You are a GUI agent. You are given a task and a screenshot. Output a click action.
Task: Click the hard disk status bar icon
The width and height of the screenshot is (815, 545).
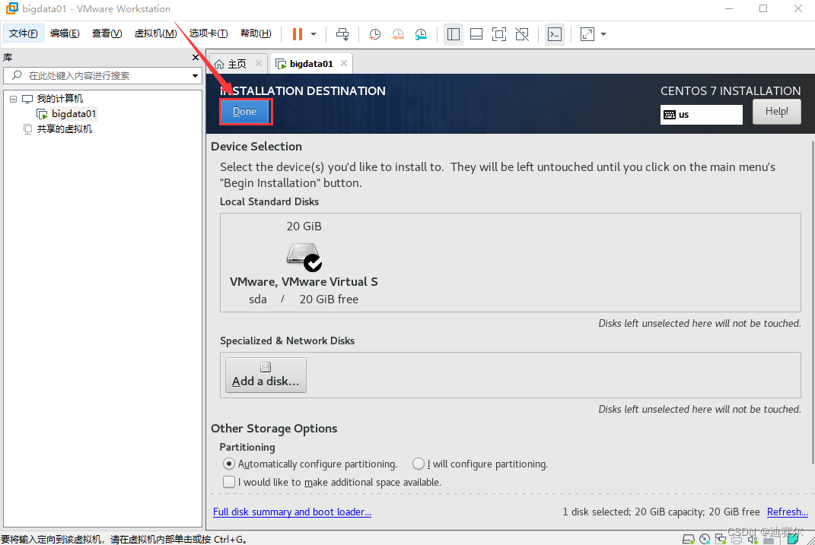[x=688, y=539]
